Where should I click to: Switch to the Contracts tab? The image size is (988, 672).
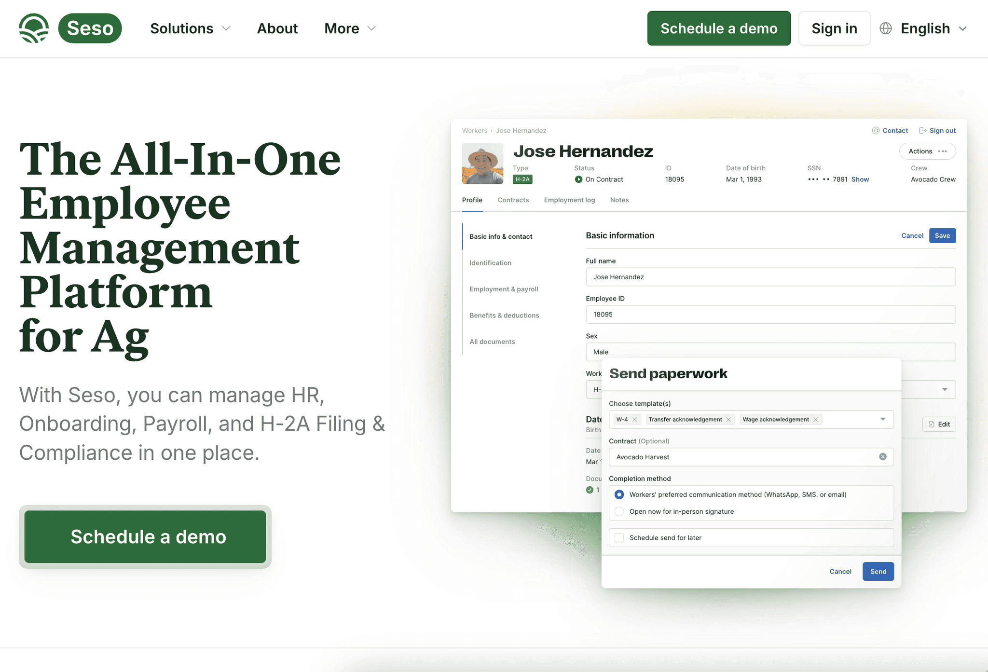coord(513,200)
